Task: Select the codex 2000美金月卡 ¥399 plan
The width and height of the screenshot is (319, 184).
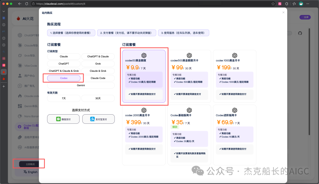Action: pyautogui.click(x=144, y=135)
